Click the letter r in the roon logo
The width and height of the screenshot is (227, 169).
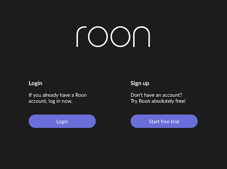[81, 37]
